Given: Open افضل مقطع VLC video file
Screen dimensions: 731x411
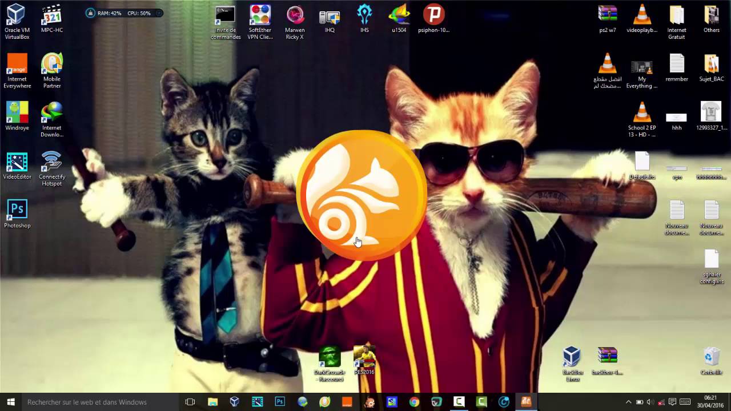Looking at the screenshot, I should 607,71.
